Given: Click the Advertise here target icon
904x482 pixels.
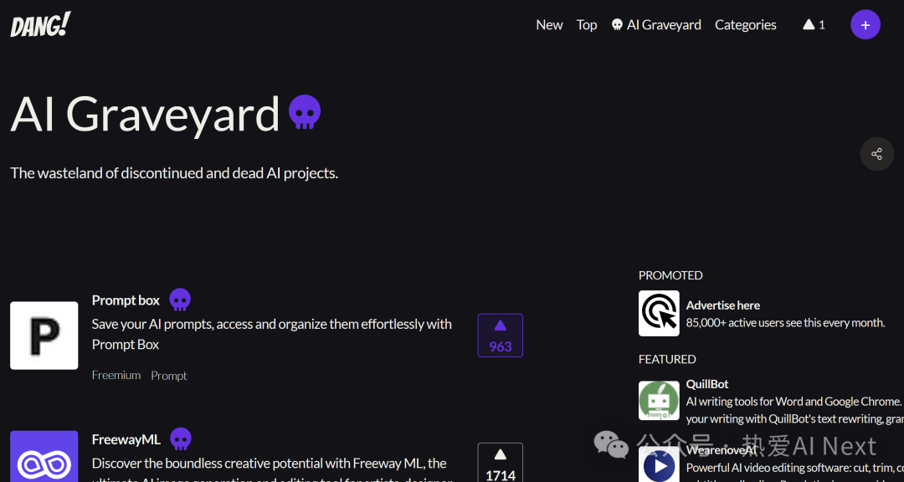Looking at the screenshot, I should pos(659,313).
